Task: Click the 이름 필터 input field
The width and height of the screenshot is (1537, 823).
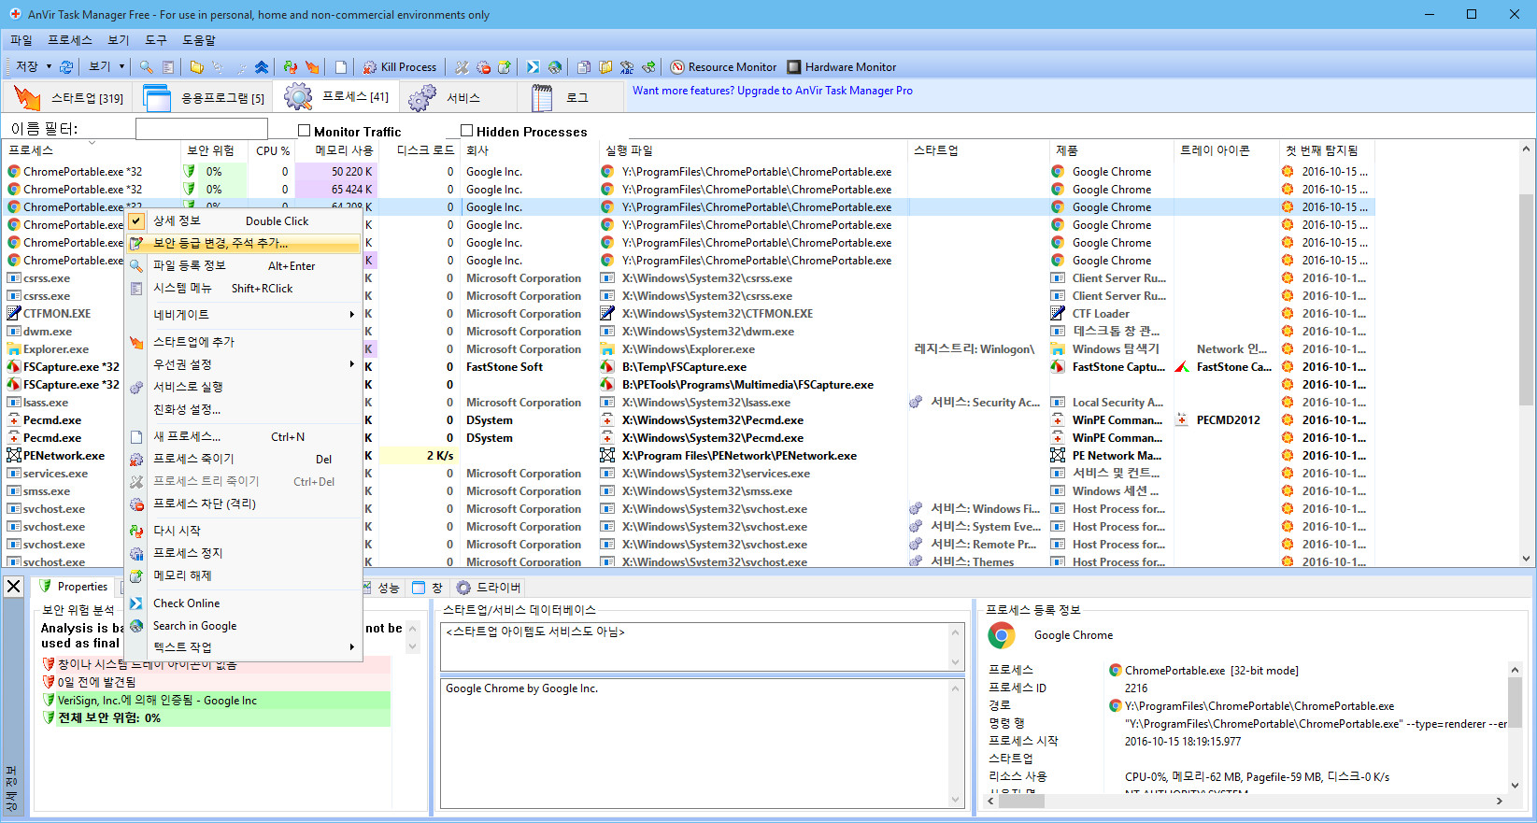Action: pos(201,129)
